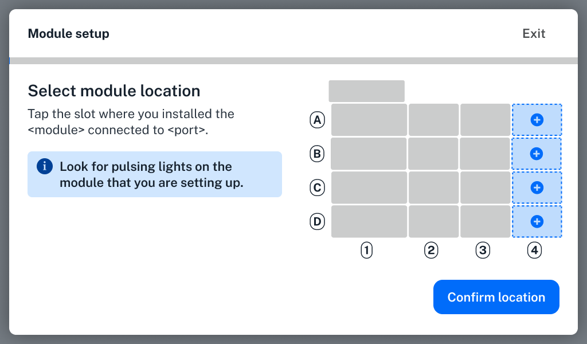Click the column 3 label badge

483,250
